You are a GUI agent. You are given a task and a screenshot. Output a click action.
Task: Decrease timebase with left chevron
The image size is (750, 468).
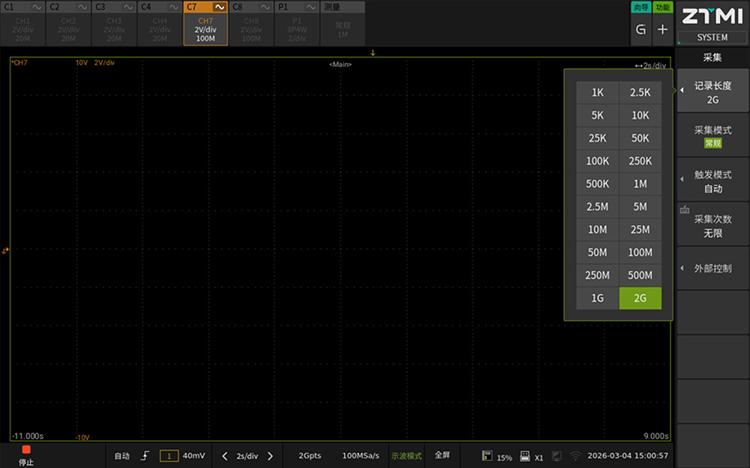click(x=225, y=455)
